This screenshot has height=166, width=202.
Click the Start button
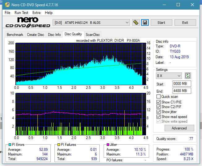(161, 23)
